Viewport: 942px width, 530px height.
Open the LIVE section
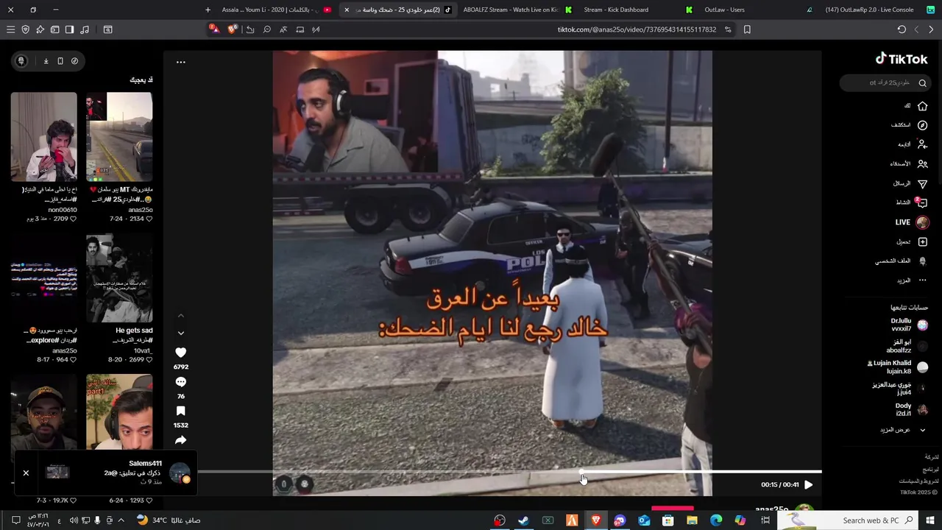(912, 222)
